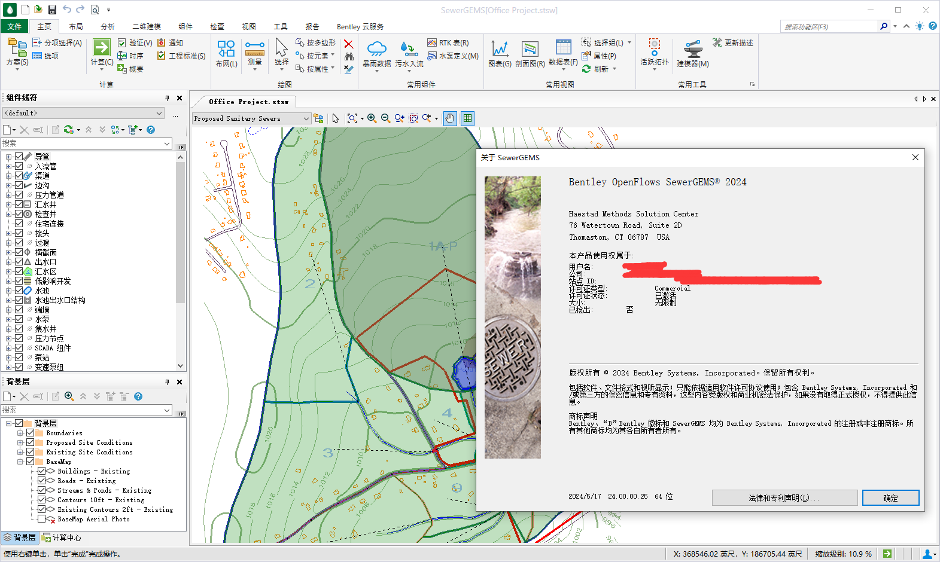The image size is (940, 562).
Task: Toggle the 检查井 checkbox
Action: (x=19, y=214)
